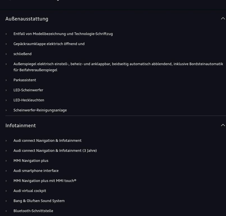Click chevron bullet beside LED-Scheinwerfer
This screenshot has height=216, width=226.
6,90
